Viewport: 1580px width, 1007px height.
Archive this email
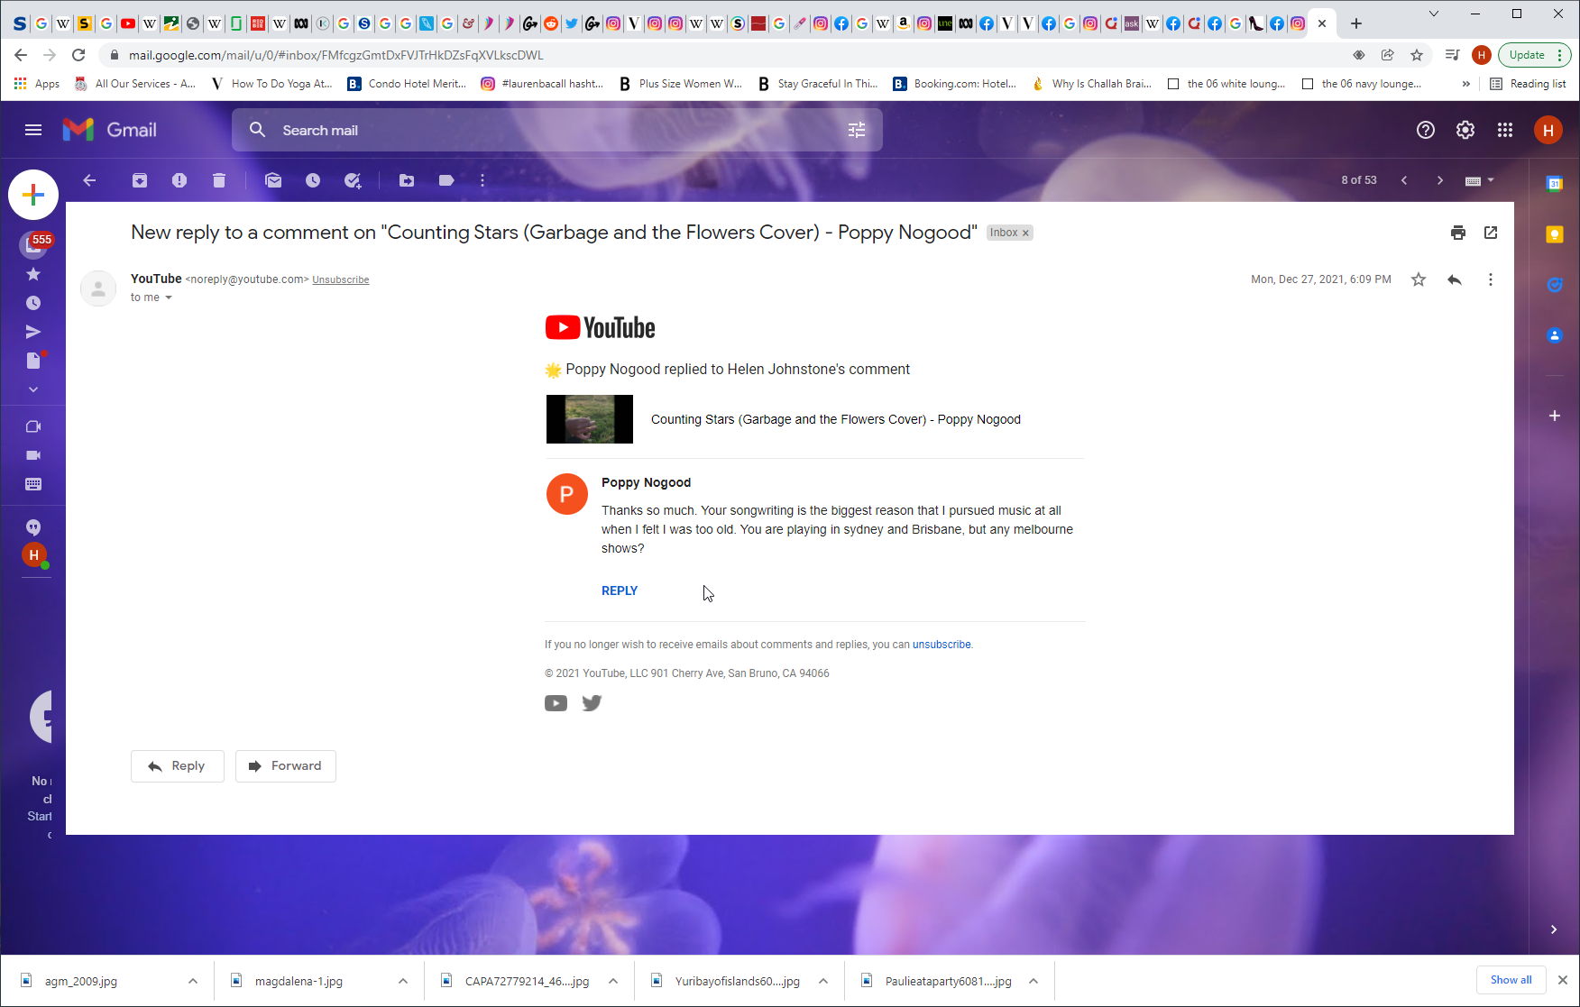(140, 180)
